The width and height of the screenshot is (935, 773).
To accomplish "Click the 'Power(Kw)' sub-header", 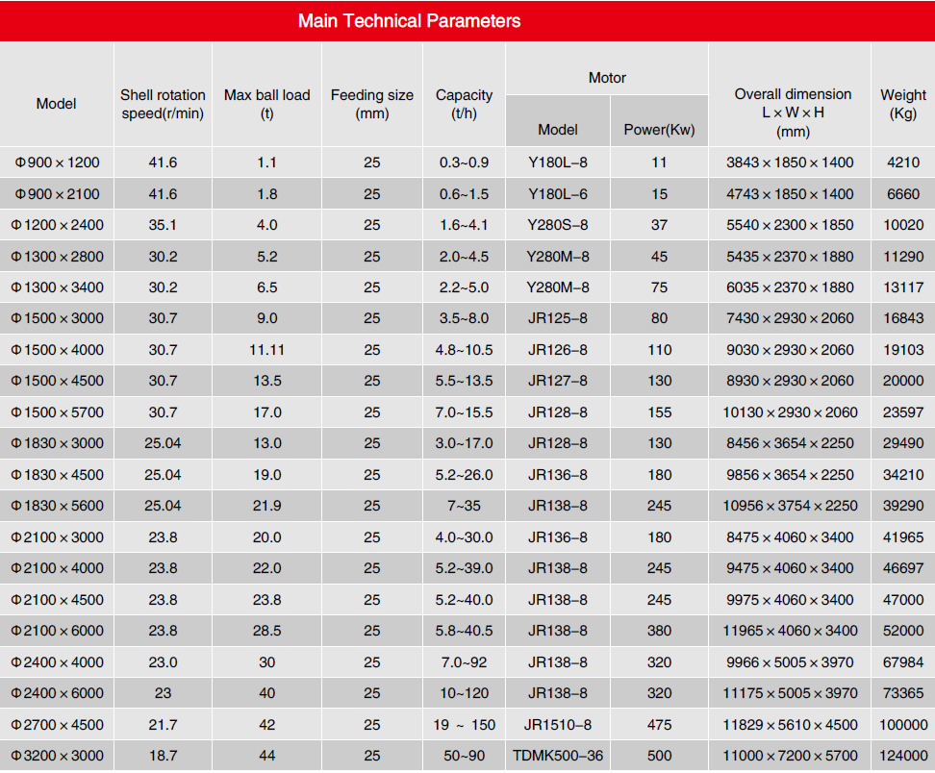I will 660,130.
